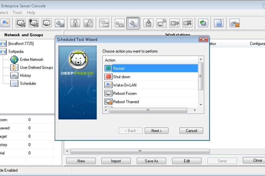The width and height of the screenshot is (265, 176).
Task: Select the Reboot Thawed action
Action: point(151,102)
